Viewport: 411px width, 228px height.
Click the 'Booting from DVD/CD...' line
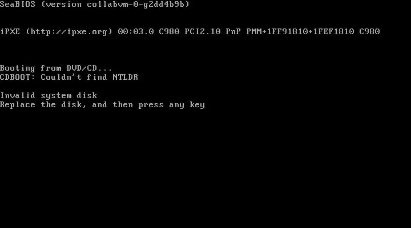56,68
